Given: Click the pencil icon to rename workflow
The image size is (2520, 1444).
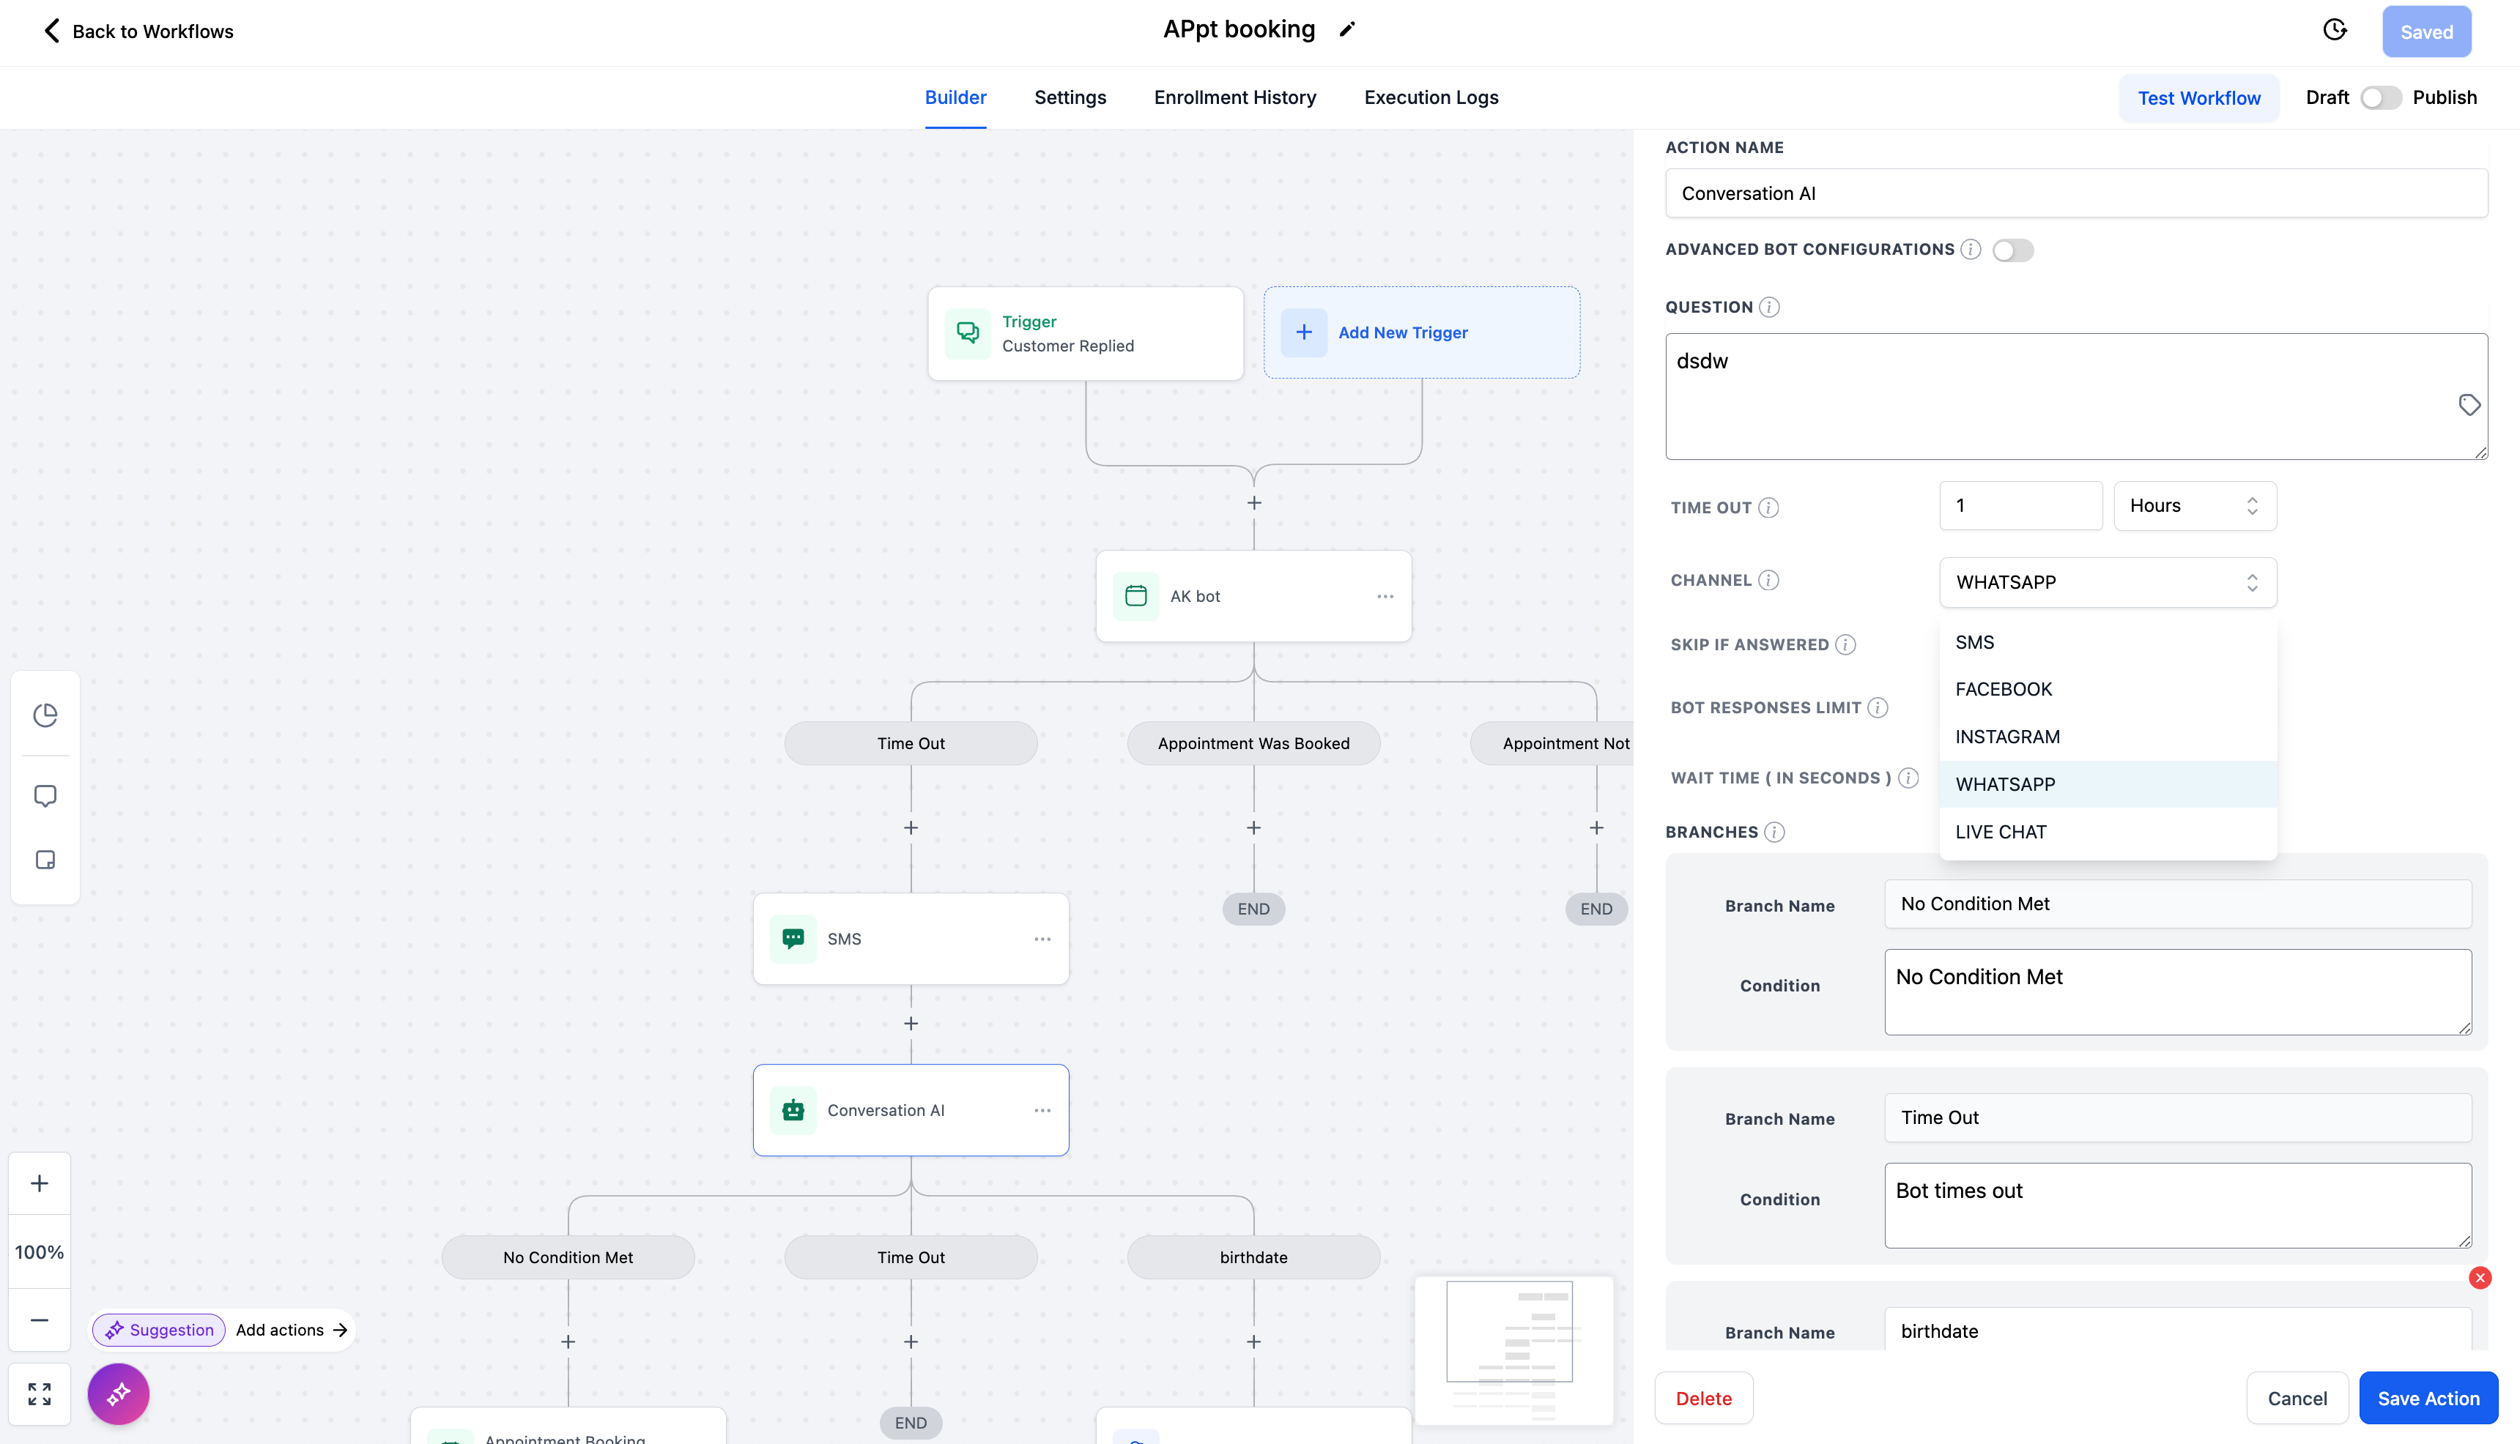Looking at the screenshot, I should [x=1346, y=30].
